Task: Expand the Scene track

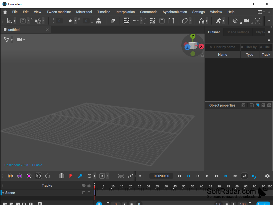Action: tap(3, 193)
